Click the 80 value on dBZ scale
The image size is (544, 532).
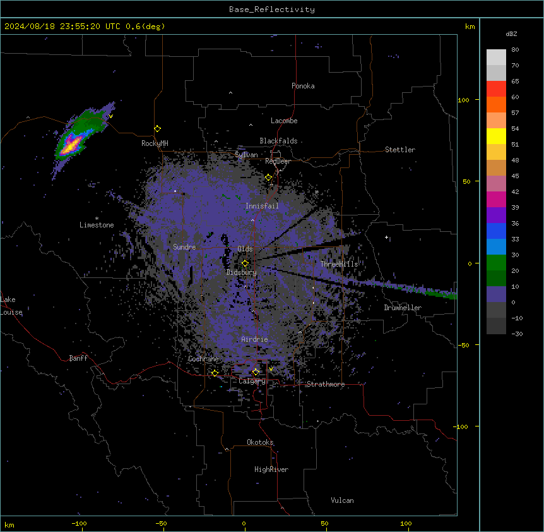[515, 50]
